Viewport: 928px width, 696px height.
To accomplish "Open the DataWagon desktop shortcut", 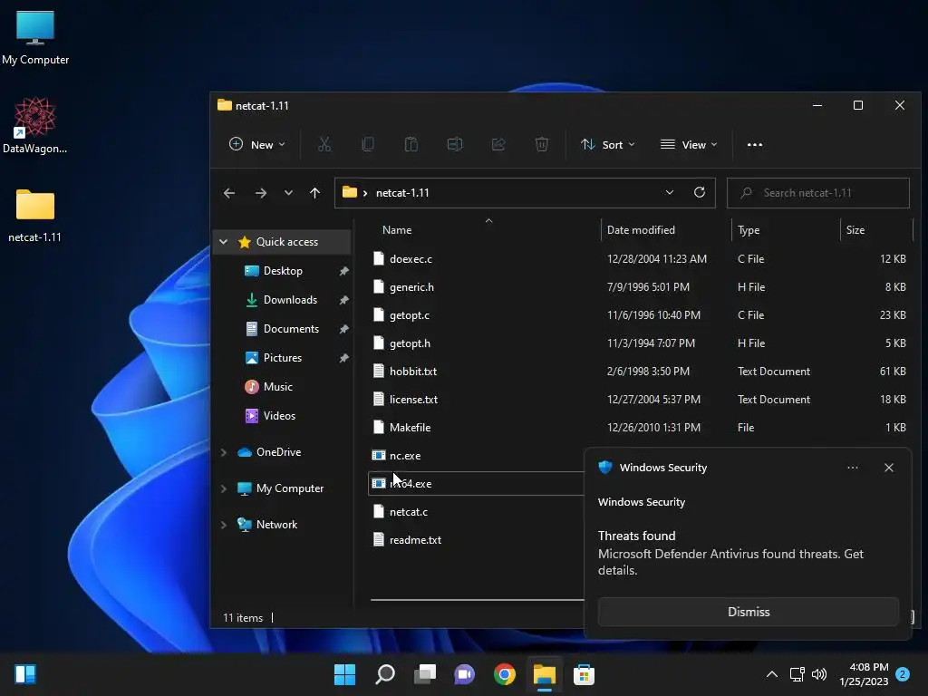I will tap(35, 126).
